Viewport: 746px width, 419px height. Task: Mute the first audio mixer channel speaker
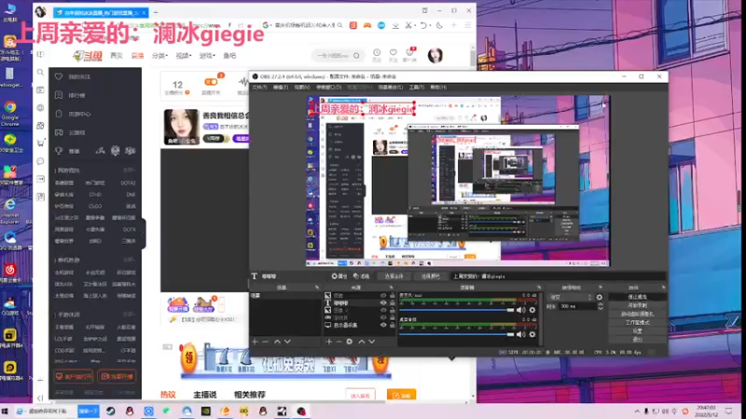[521, 310]
